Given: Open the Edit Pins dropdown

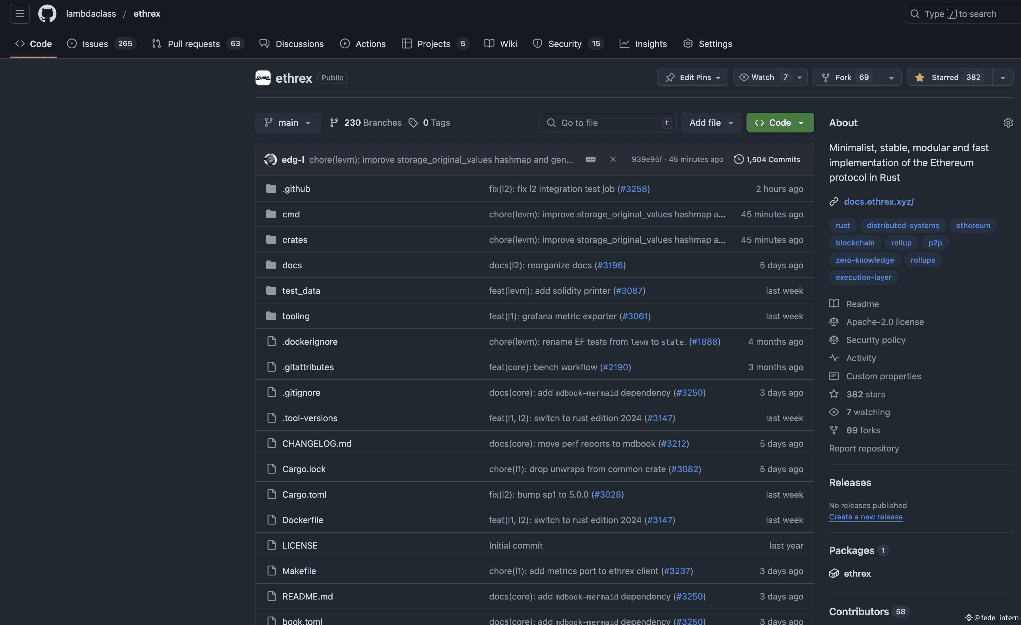Looking at the screenshot, I should click(x=692, y=77).
